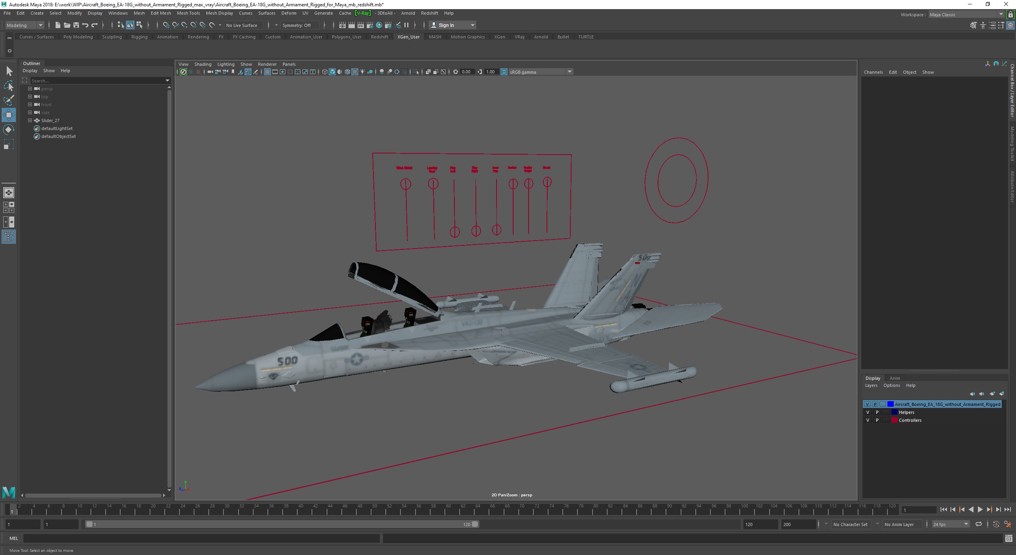Switch to Anim tab in layer editor

(895, 378)
